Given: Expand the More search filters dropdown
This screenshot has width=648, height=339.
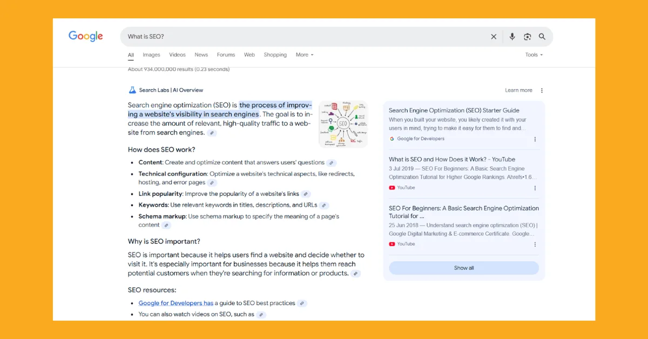Looking at the screenshot, I should click(305, 55).
